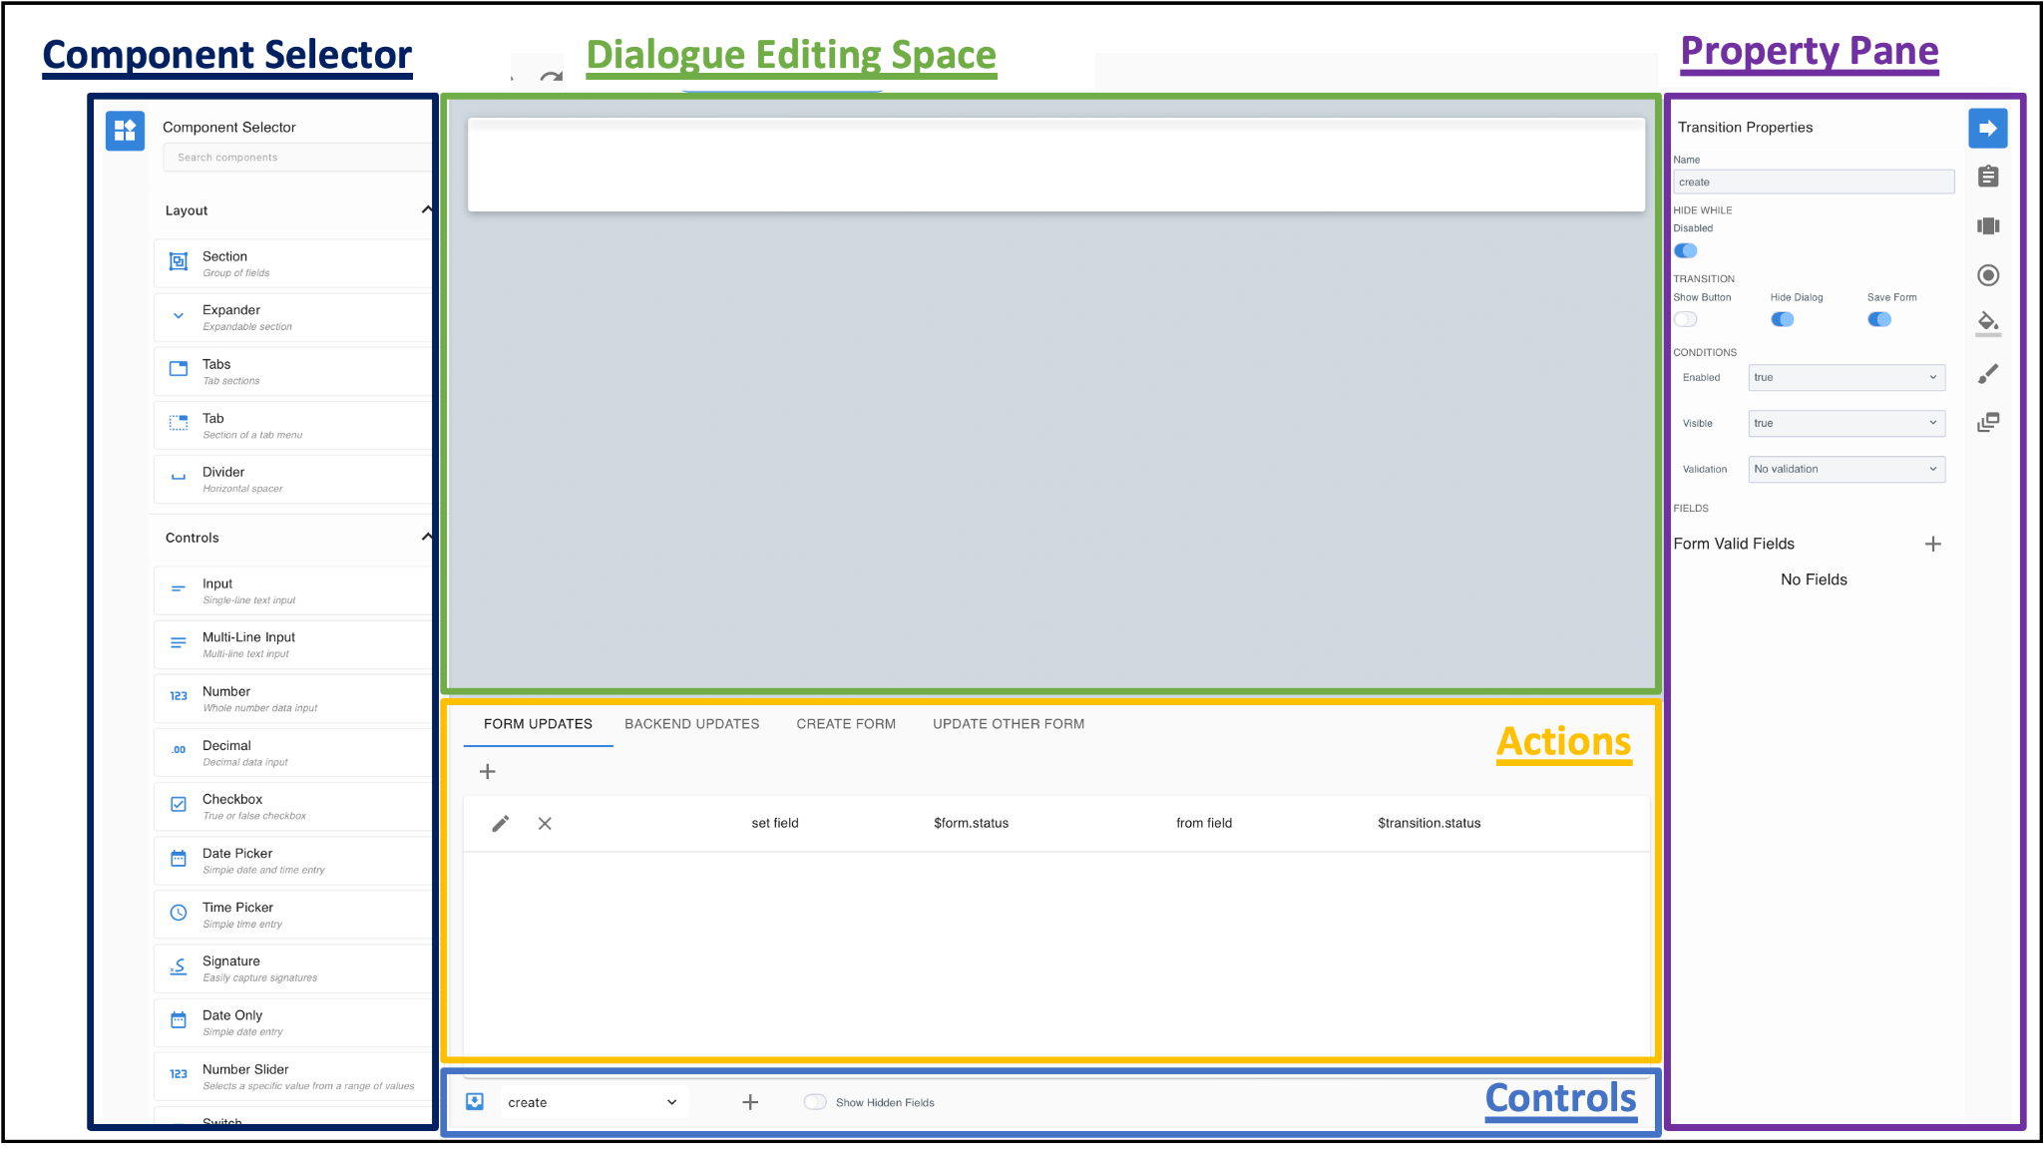The image size is (2043, 1151).
Task: Open the Create Form tab
Action: pos(845,724)
